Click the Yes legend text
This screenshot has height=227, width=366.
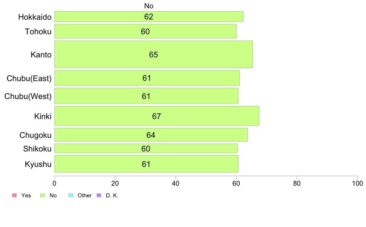(26, 196)
